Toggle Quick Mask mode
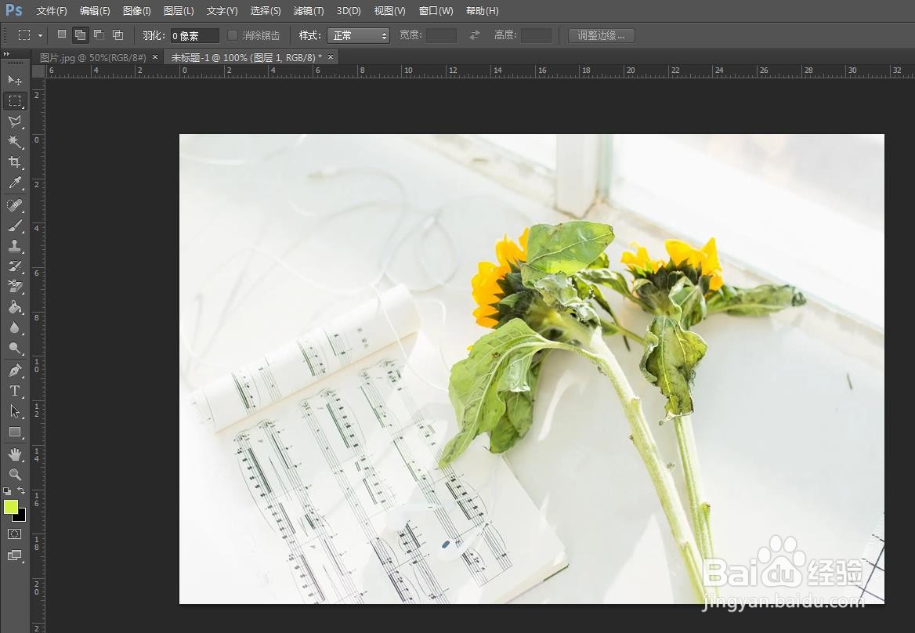Screen dimensions: 915x633 (15, 534)
